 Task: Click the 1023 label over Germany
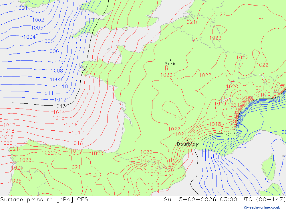tap(215, 38)
